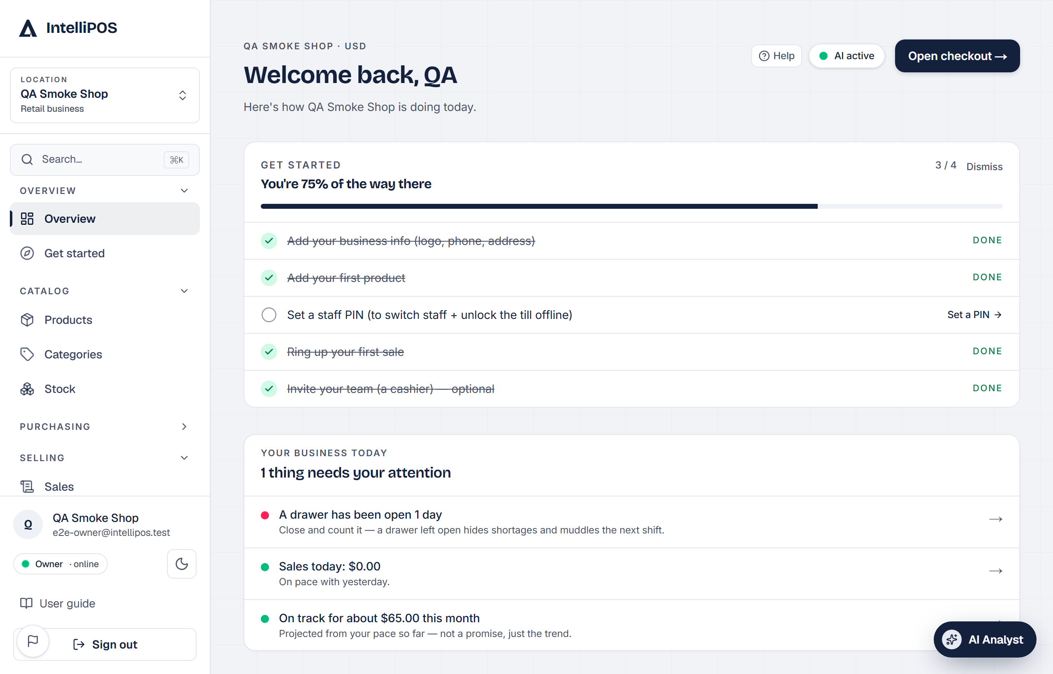Go to Get started page
The height and width of the screenshot is (674, 1053).
point(105,253)
